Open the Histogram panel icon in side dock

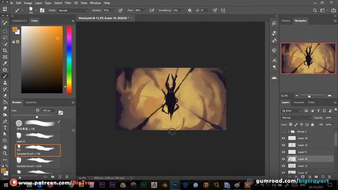click(274, 78)
